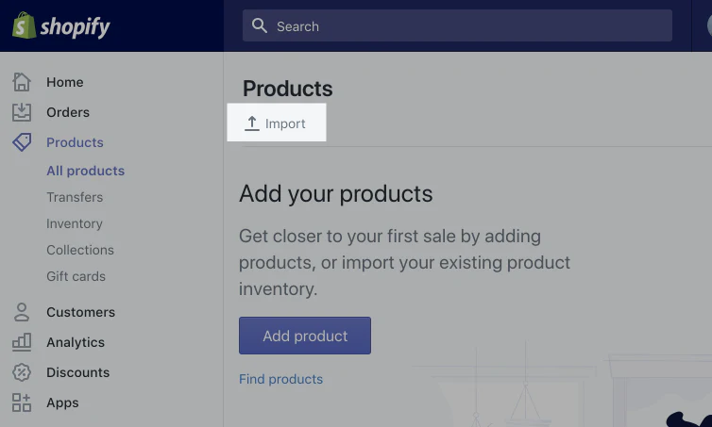The image size is (712, 427).
Task: Click the Import upload arrow icon
Action: click(252, 123)
